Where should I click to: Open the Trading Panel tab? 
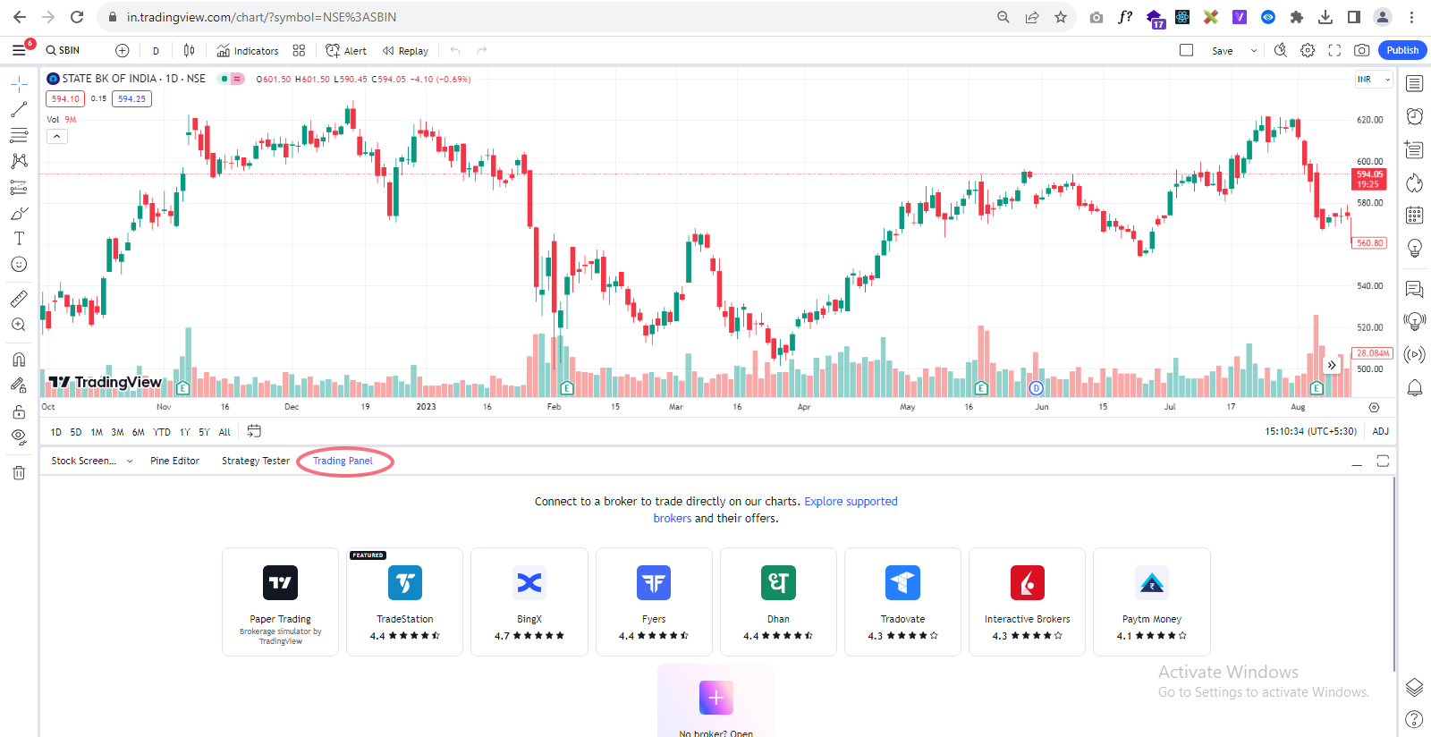(343, 461)
